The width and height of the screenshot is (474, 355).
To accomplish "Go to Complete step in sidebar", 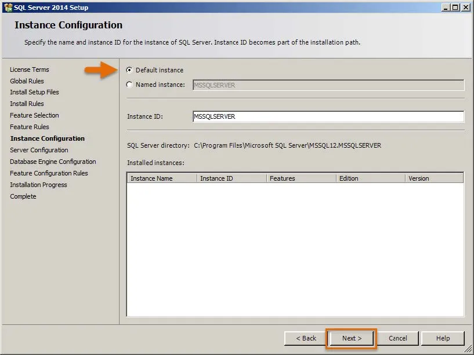I will (23, 196).
